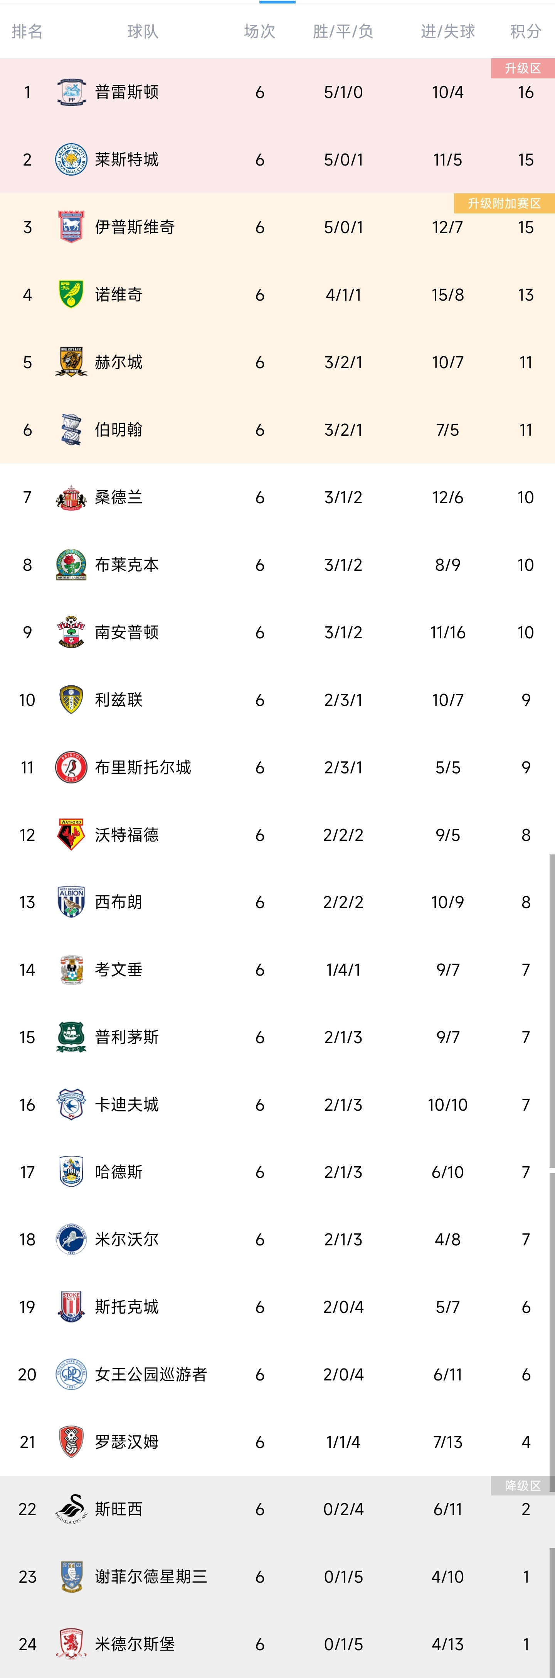The image size is (555, 1678).
Task: Tap the Swansea (斯旺西) swan logo
Action: 71,1509
